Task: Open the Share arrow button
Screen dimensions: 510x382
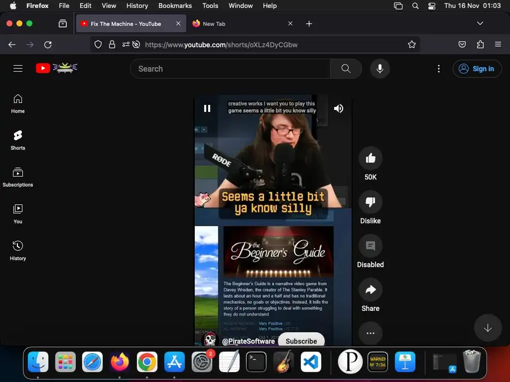Action: tap(371, 290)
